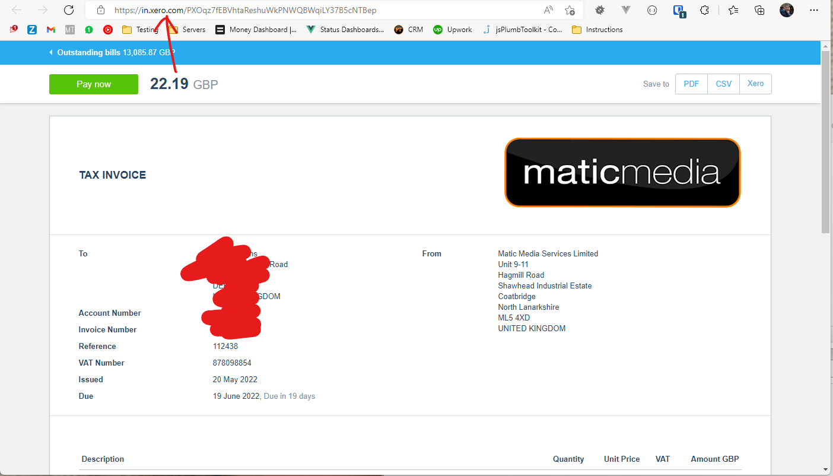
Task: Open the blue Z bookmark icon
Action: tap(32, 29)
